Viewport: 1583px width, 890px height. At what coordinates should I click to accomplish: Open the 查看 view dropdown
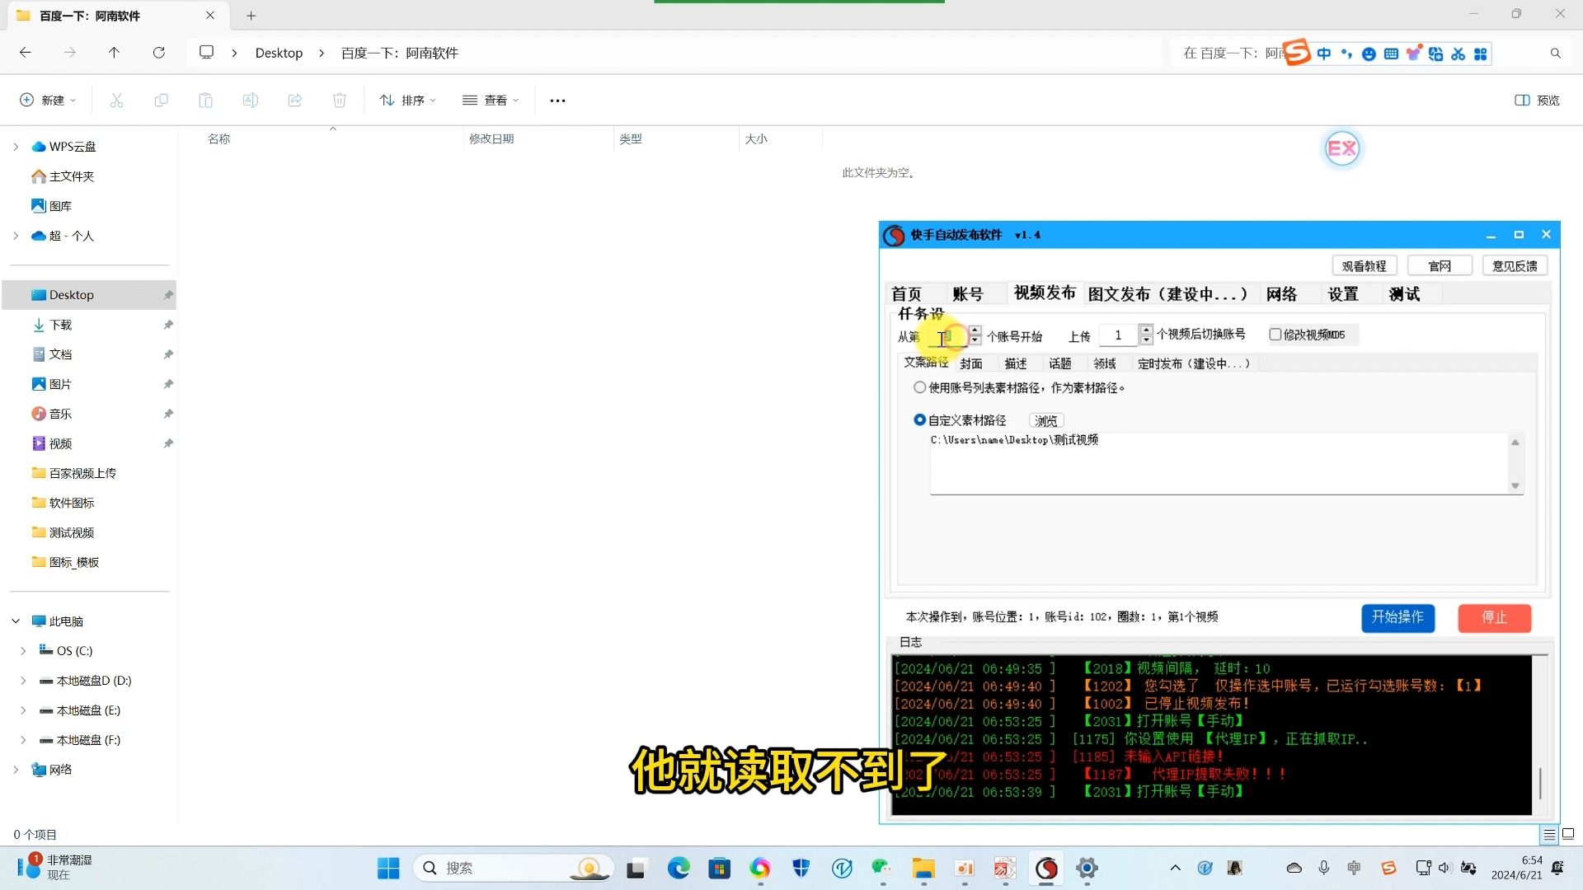(x=491, y=101)
